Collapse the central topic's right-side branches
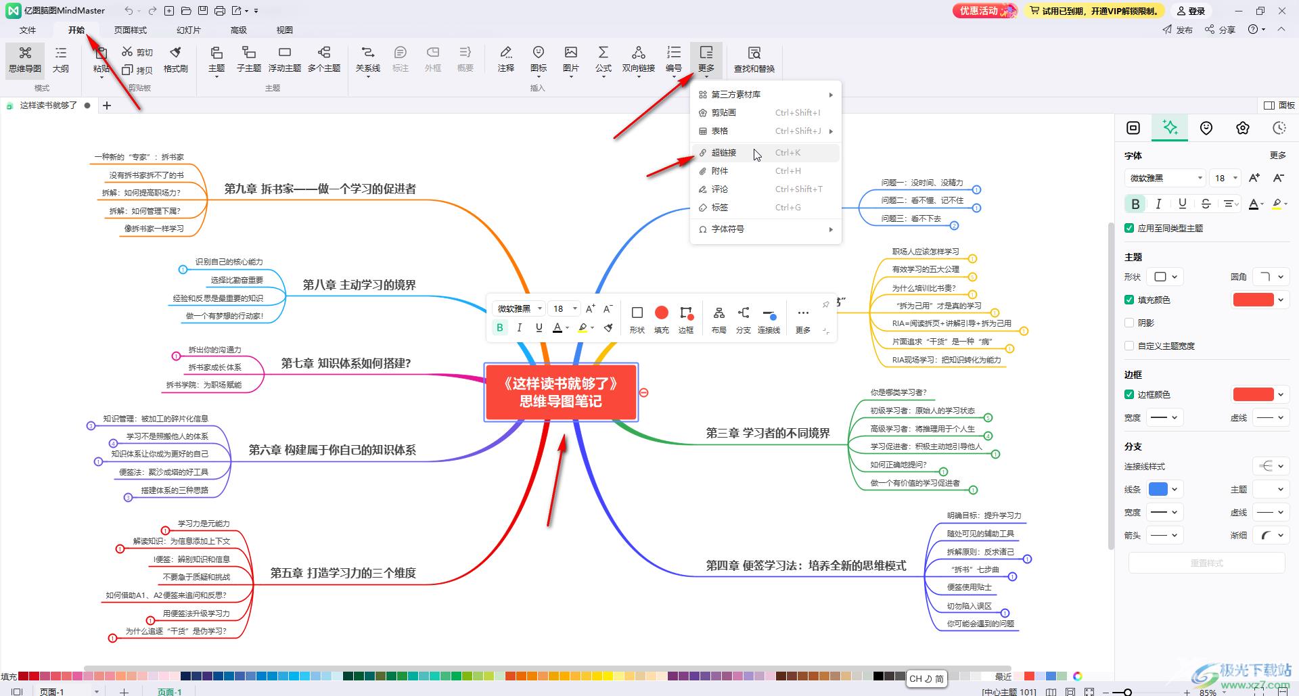Screen dimensions: 1299x696 (644, 392)
